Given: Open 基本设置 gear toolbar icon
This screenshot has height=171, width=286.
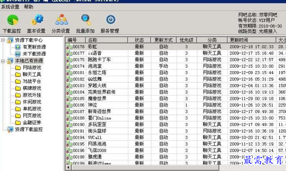Looking at the screenshot, I should tap(37, 20).
